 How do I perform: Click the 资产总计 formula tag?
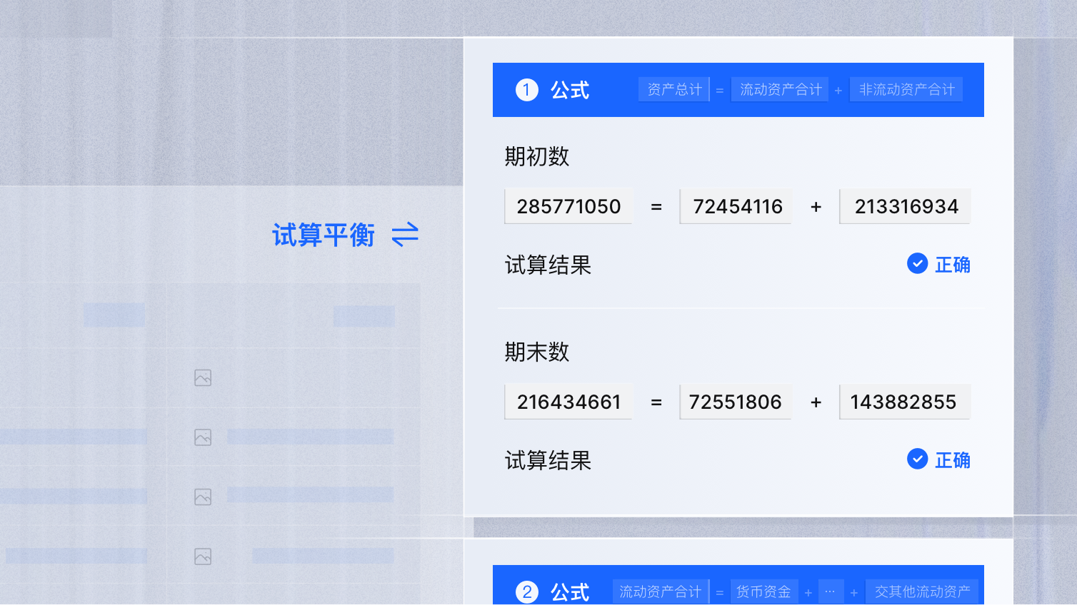(x=674, y=89)
